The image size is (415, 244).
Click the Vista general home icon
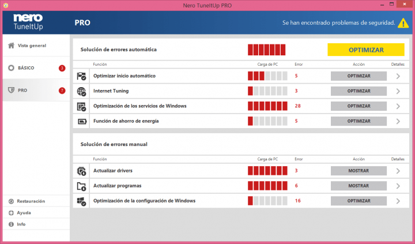pyautogui.click(x=11, y=46)
